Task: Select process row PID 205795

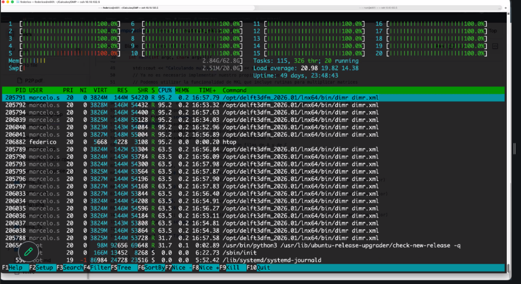Action: point(253,172)
